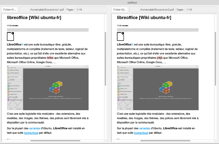Viewport: 219px width, 144px height.
Task: Click the /home/salah/Documents/1.pdf path field
Action: click(42, 10)
